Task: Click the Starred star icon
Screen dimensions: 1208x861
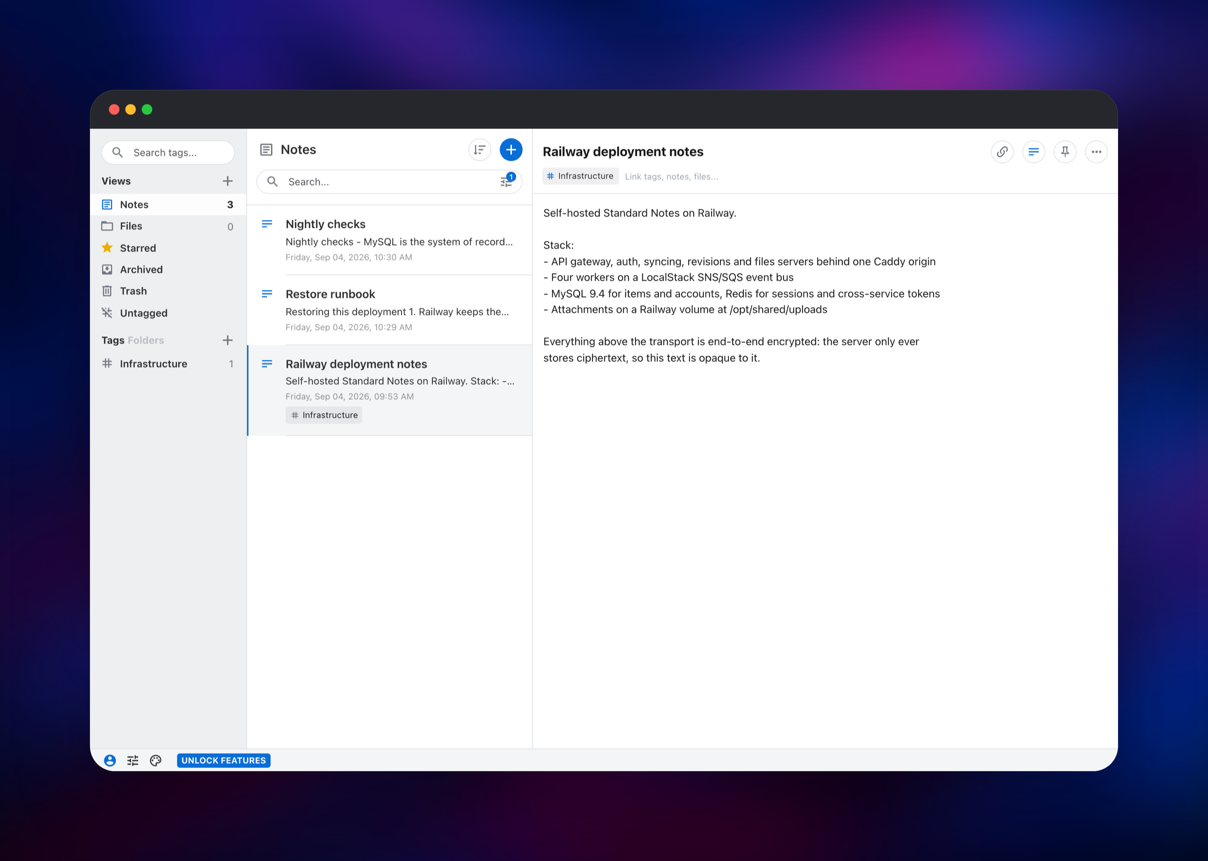Action: point(107,248)
